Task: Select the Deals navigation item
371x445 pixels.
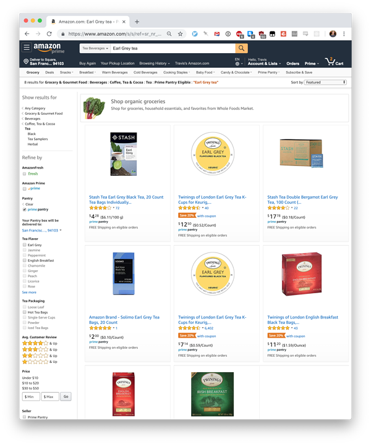Action: point(49,72)
